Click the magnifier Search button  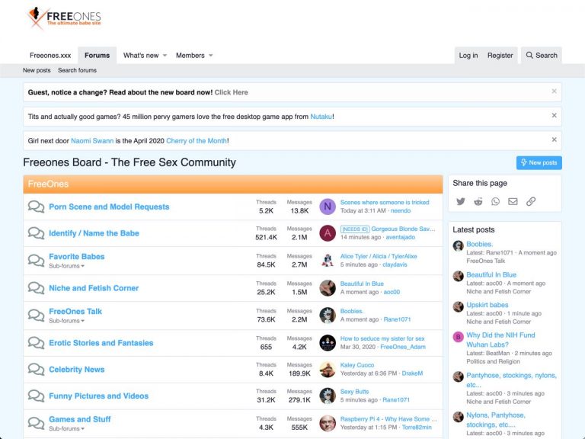[x=542, y=55]
